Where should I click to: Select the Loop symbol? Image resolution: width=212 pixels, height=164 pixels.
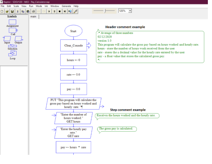point(12,54)
